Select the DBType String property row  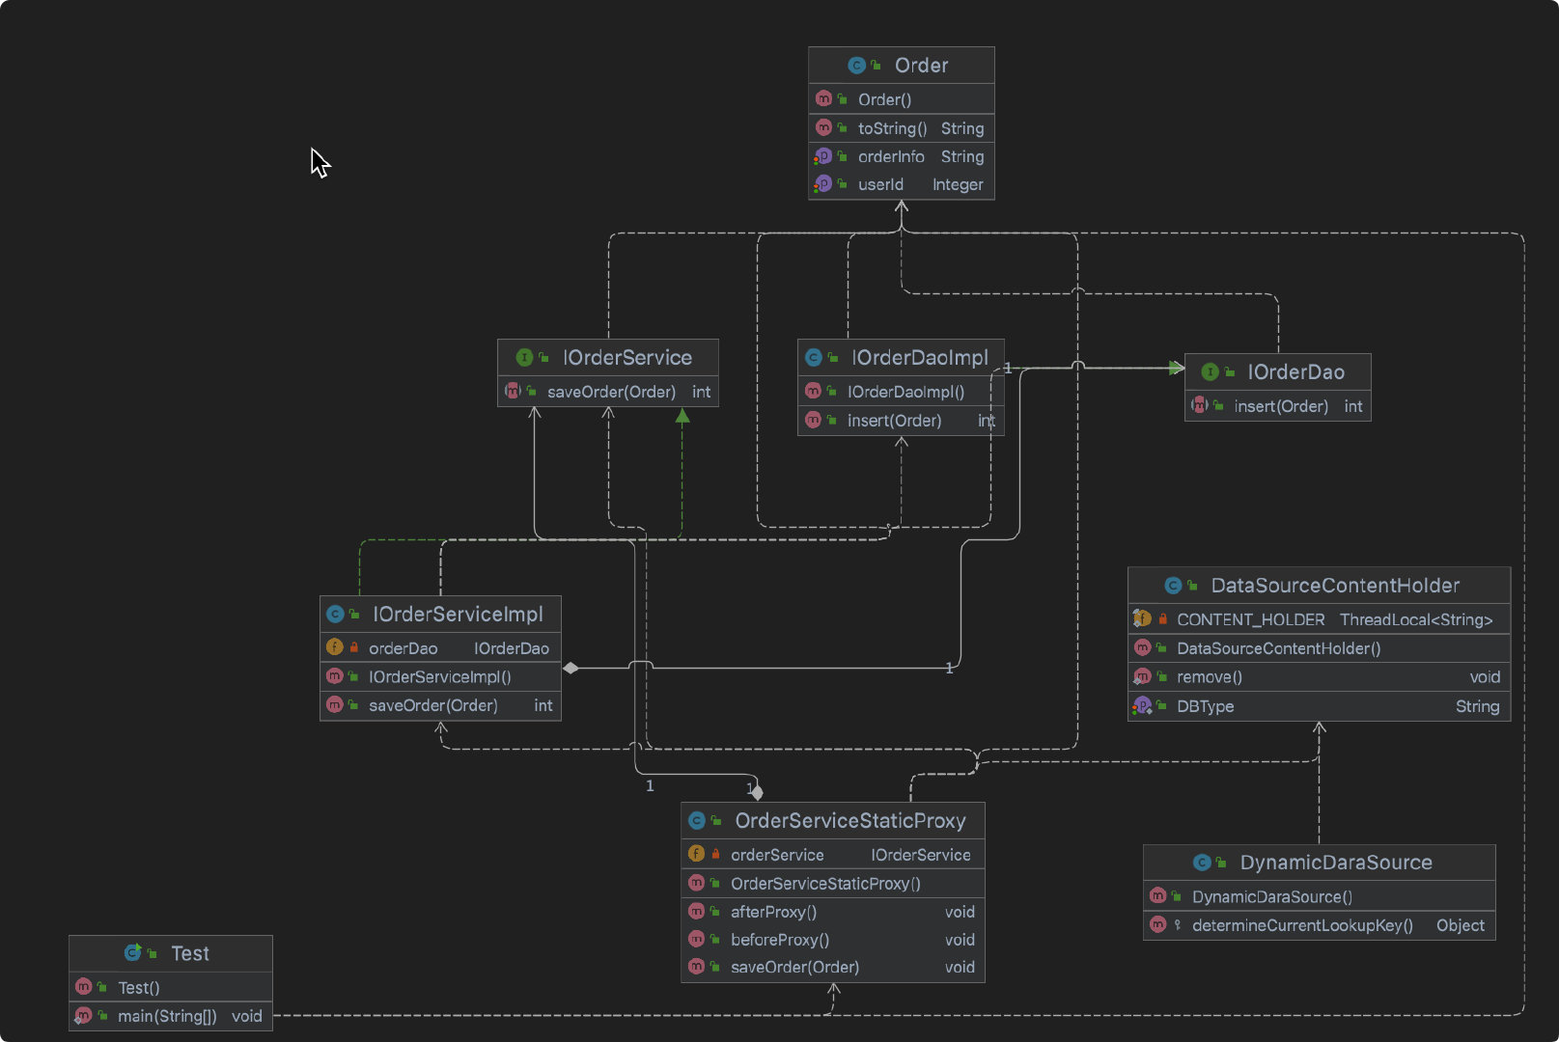[x=1320, y=706]
